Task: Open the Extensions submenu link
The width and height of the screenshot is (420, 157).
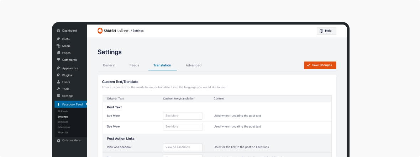Action: pos(64,127)
